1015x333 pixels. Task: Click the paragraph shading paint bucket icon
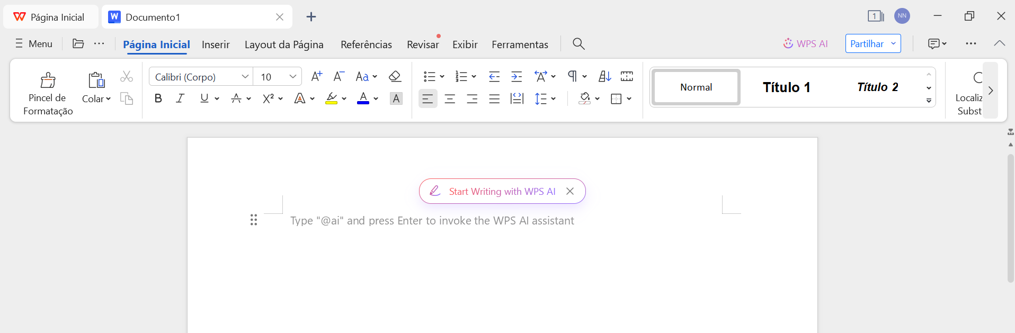(585, 98)
